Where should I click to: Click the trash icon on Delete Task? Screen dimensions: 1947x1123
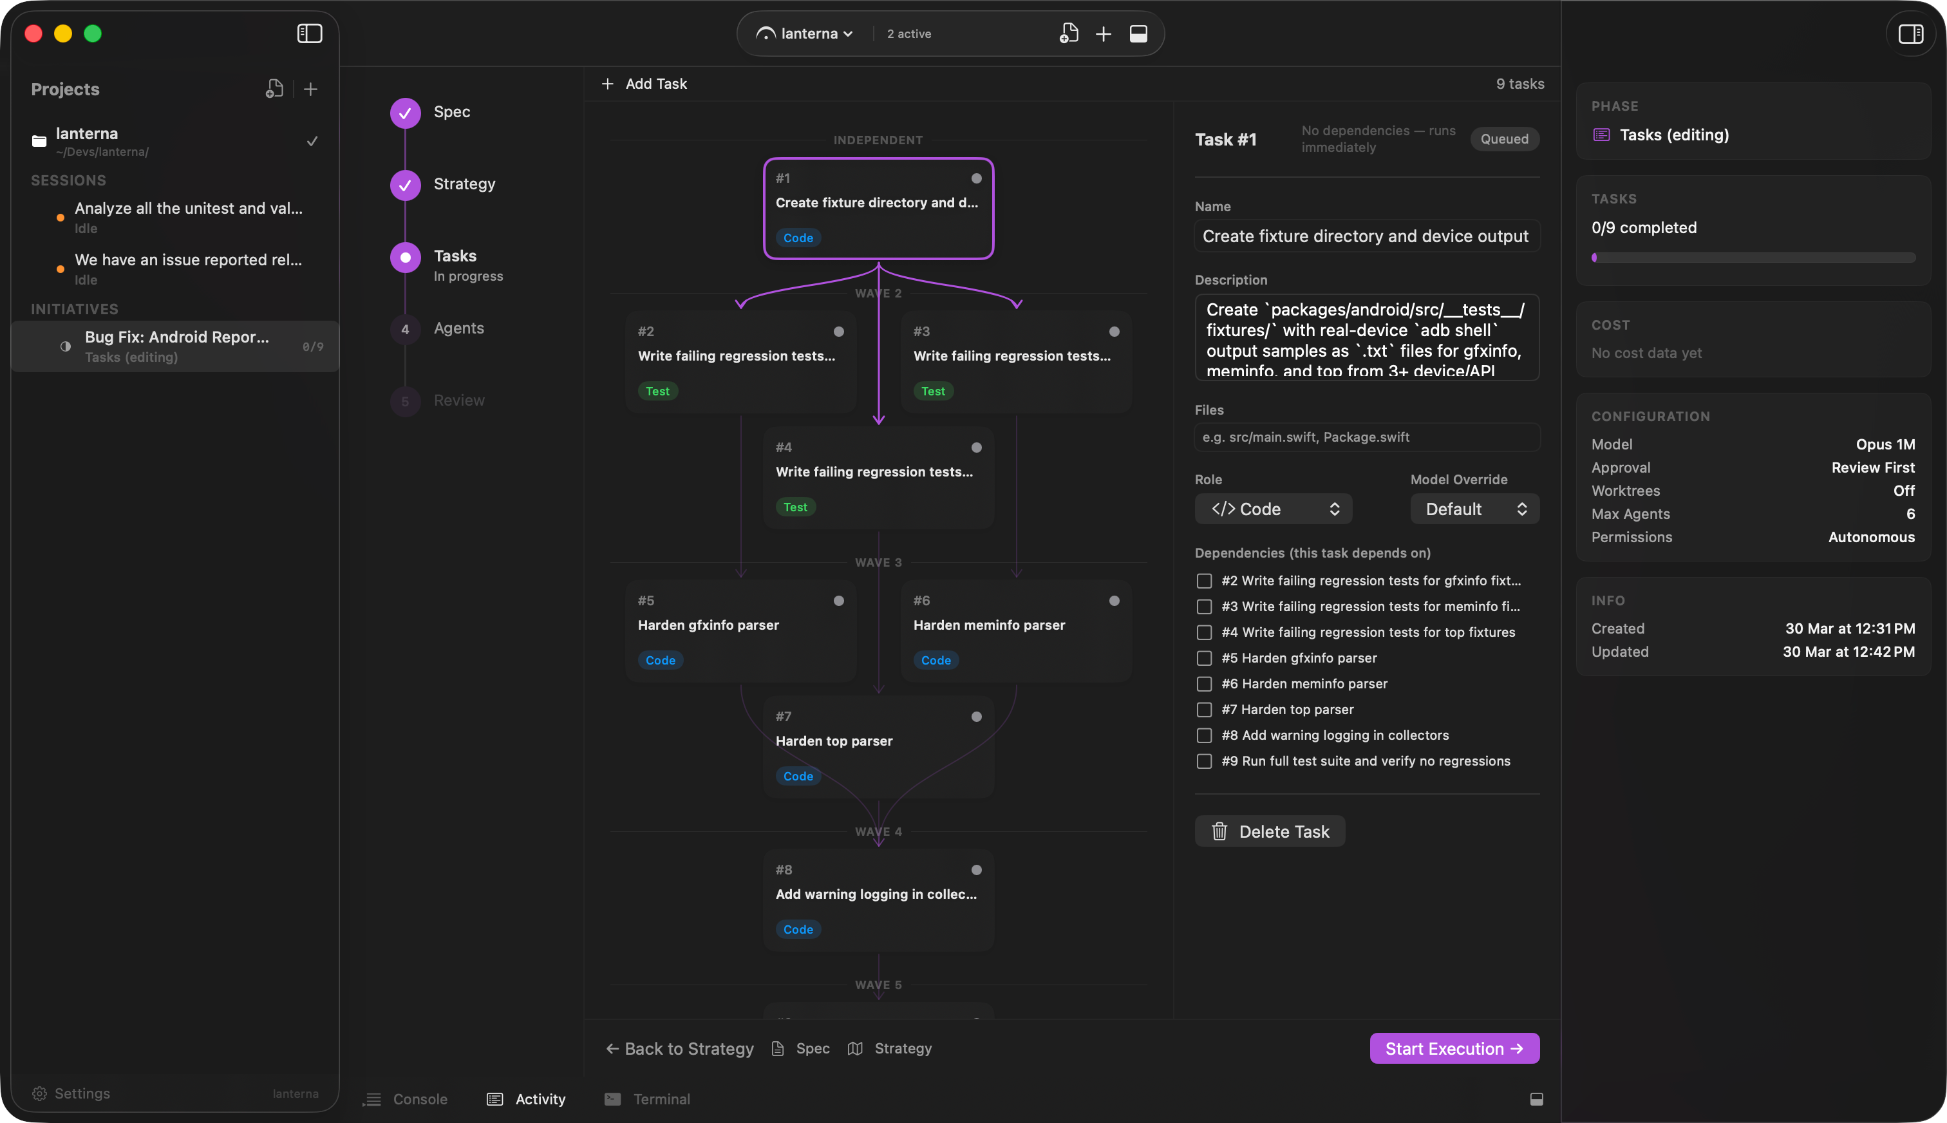click(1219, 831)
